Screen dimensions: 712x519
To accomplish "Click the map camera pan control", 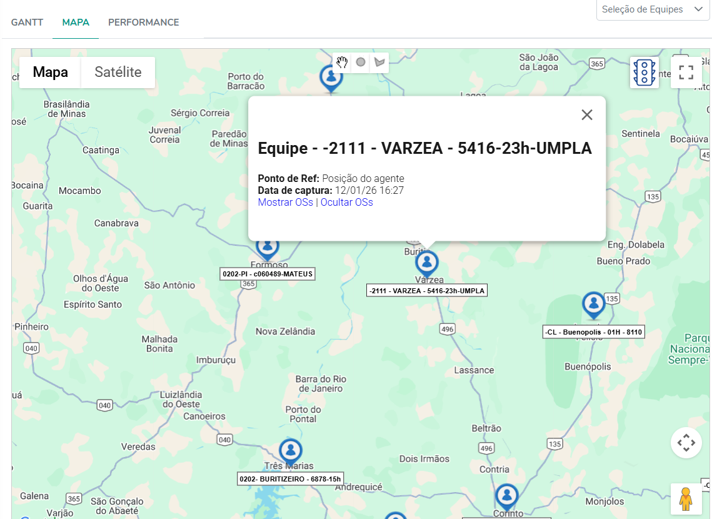I will pos(686,443).
